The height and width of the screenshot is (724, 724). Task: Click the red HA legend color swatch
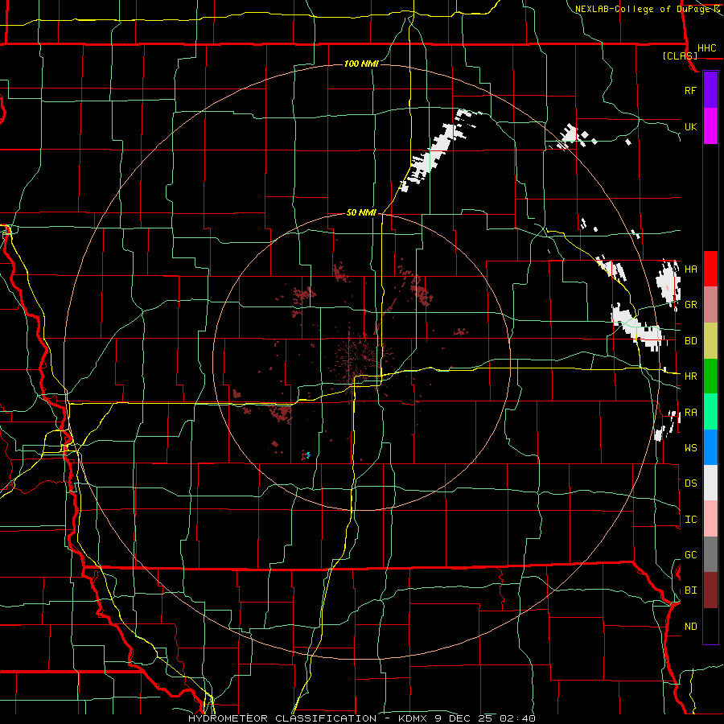[710, 269]
